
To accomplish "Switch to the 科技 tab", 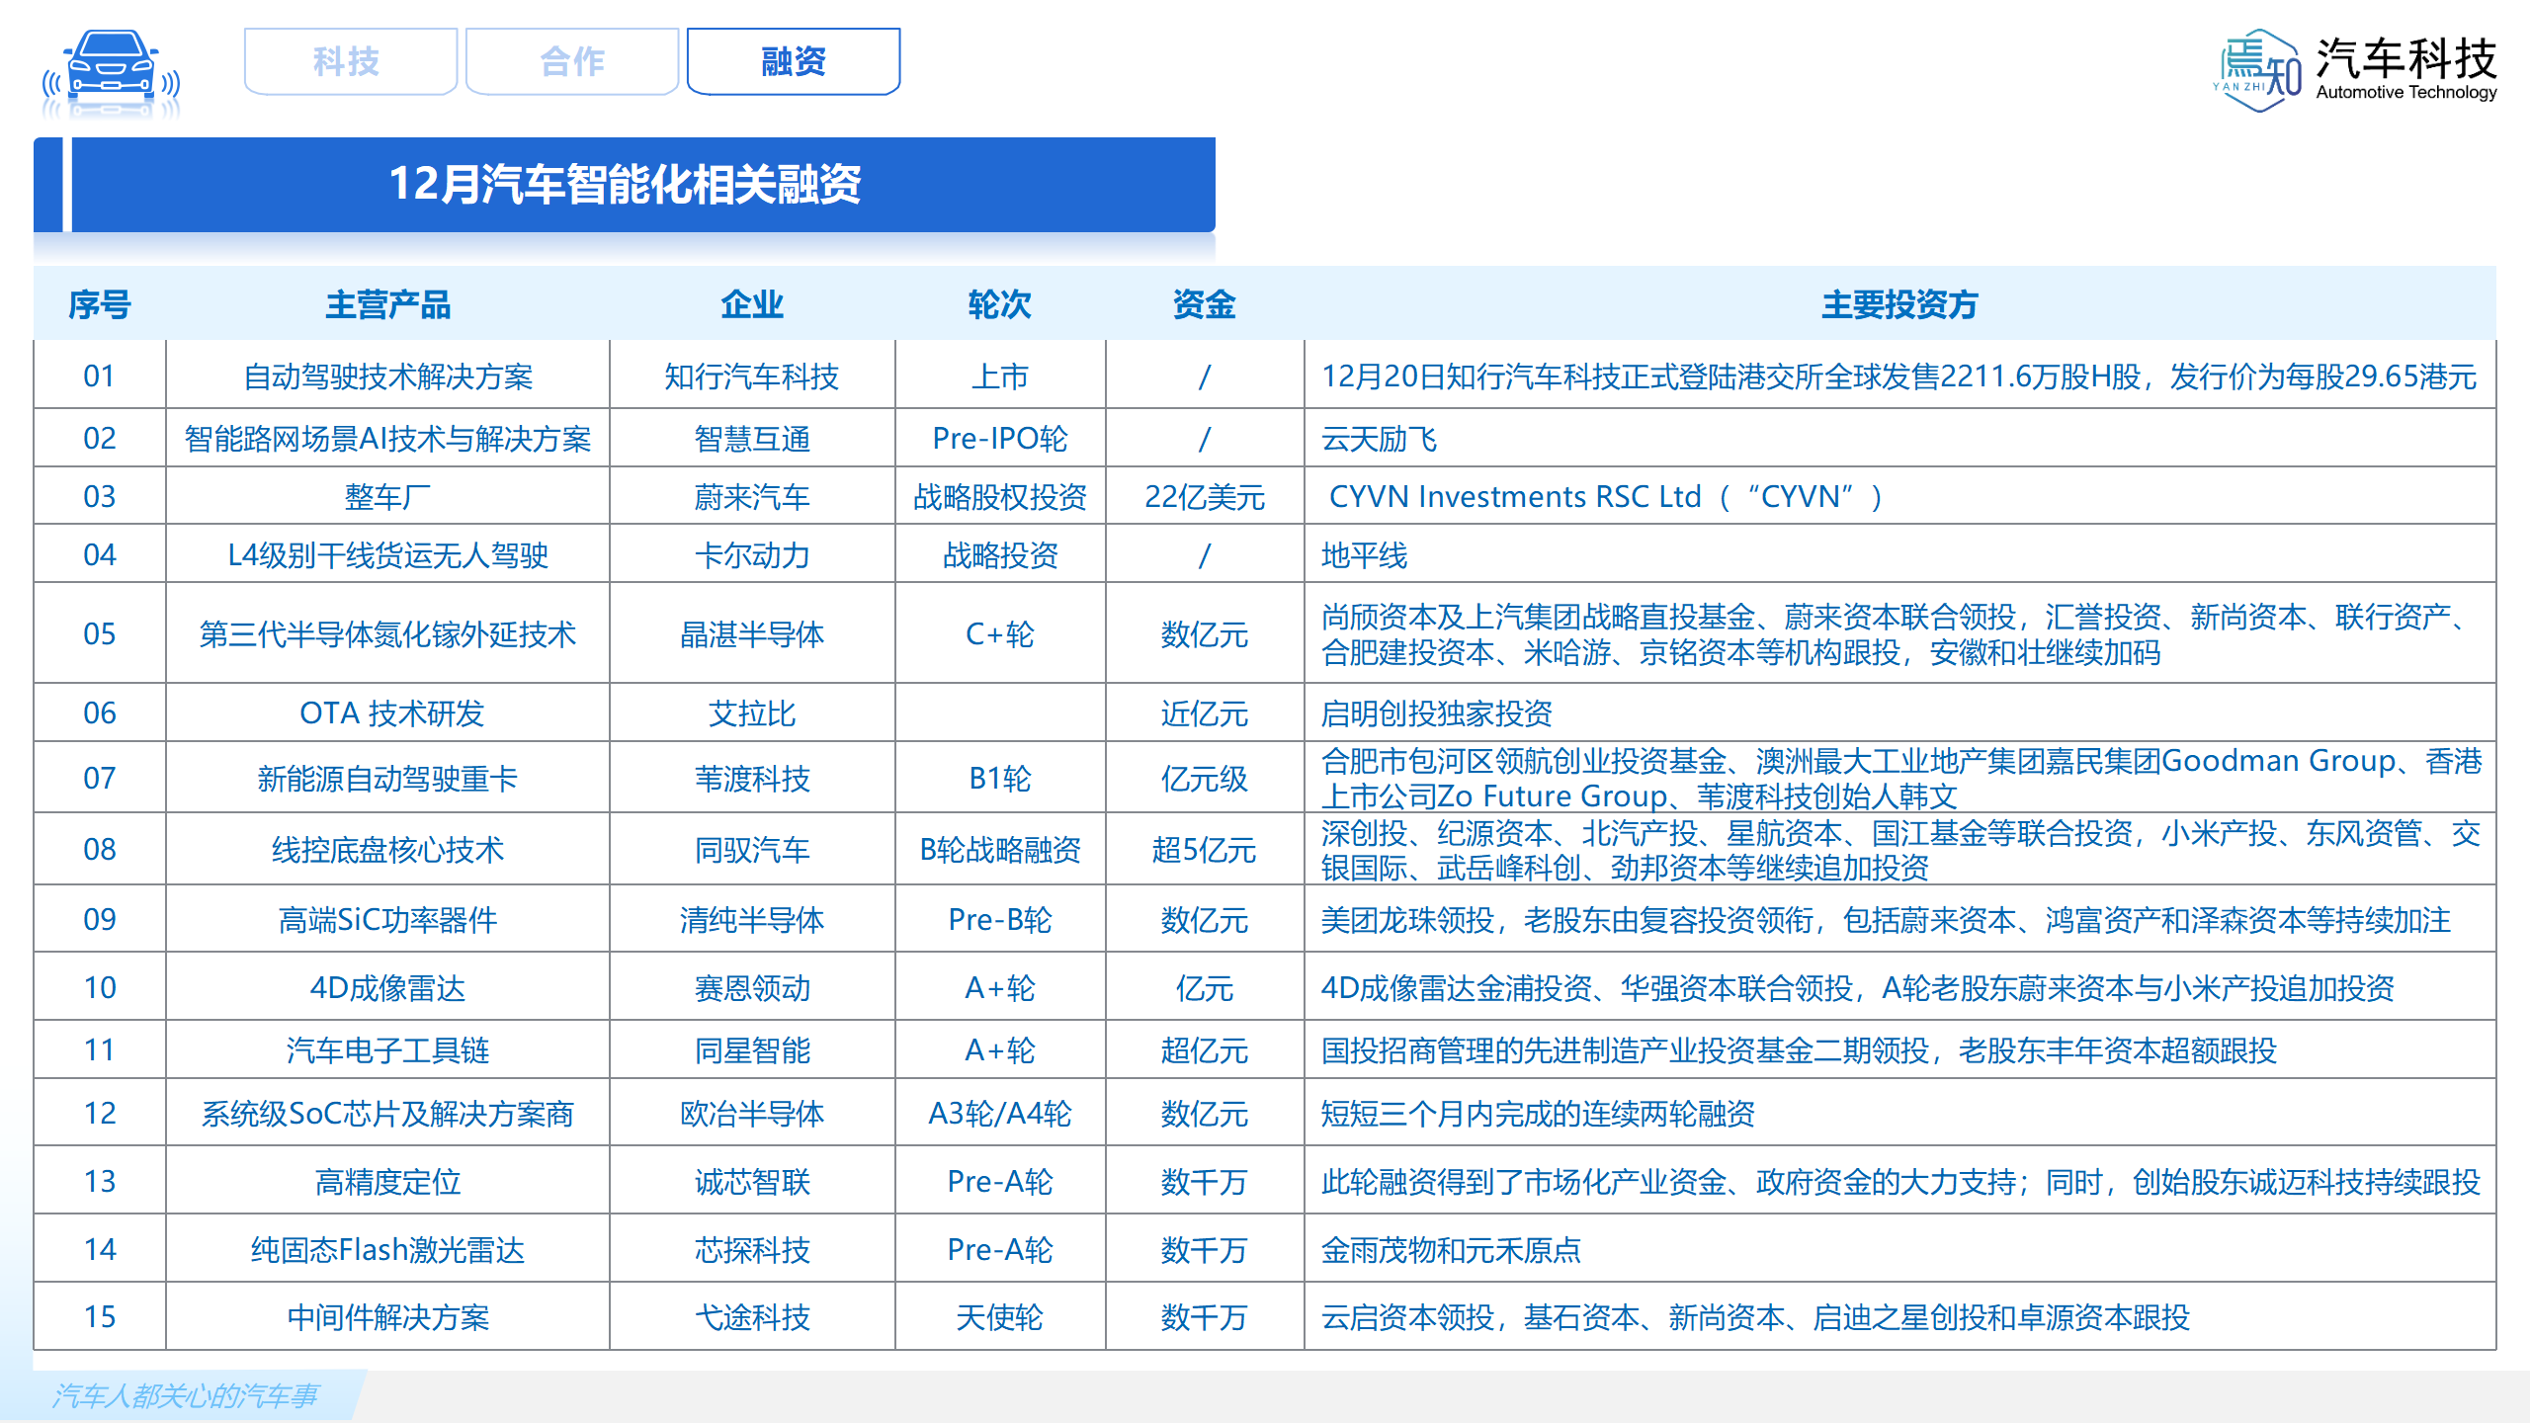I will pyautogui.click(x=350, y=61).
